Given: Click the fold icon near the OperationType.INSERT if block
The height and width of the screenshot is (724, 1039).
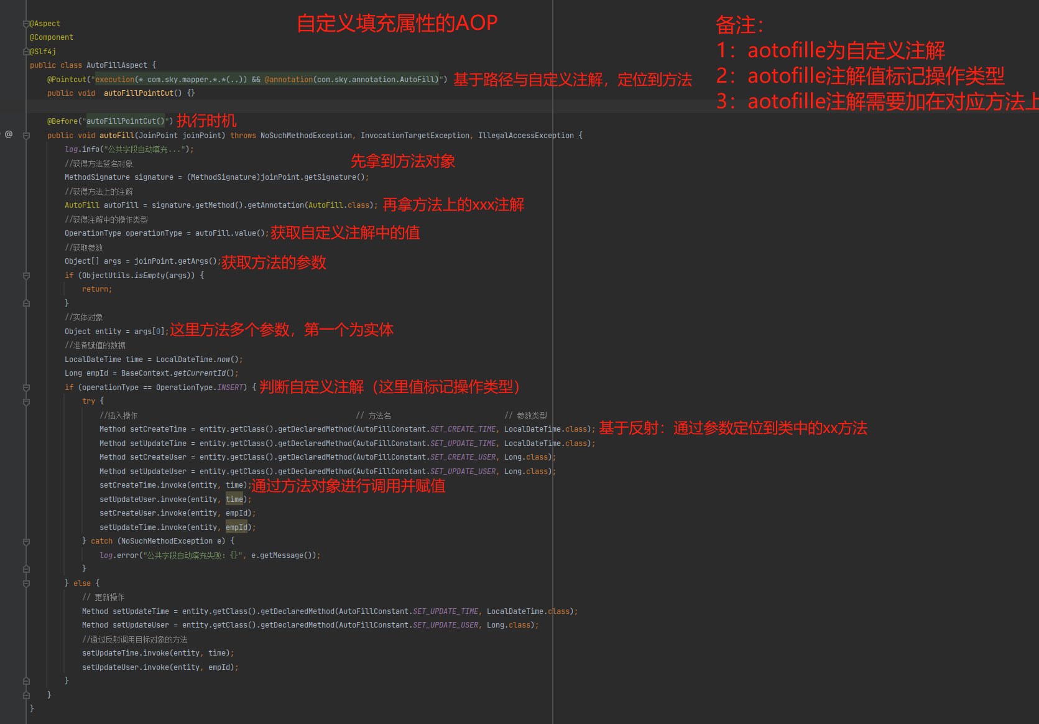Looking at the screenshot, I should click(x=26, y=388).
